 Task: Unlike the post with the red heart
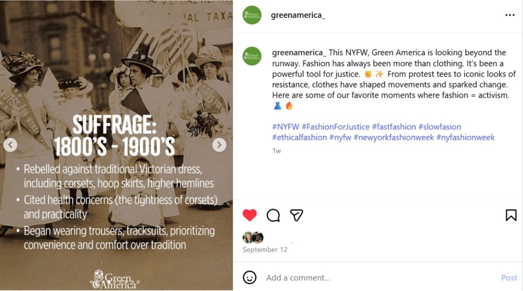point(250,215)
